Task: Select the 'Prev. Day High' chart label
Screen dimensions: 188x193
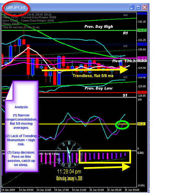Action: pyautogui.click(x=98, y=27)
